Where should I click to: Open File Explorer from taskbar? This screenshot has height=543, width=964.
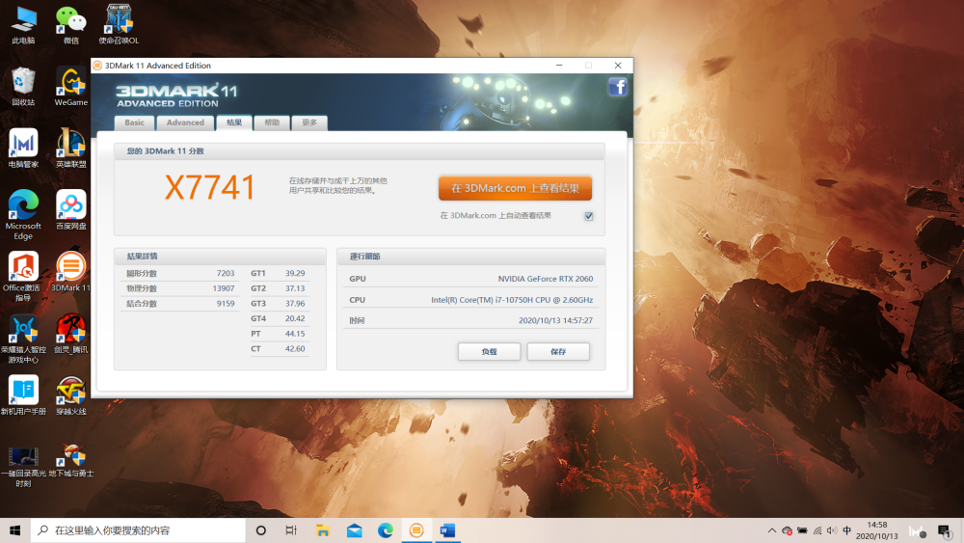pos(323,530)
